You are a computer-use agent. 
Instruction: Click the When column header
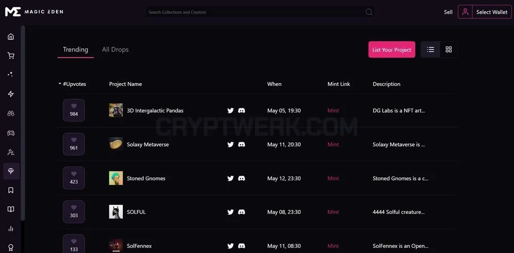(x=274, y=84)
